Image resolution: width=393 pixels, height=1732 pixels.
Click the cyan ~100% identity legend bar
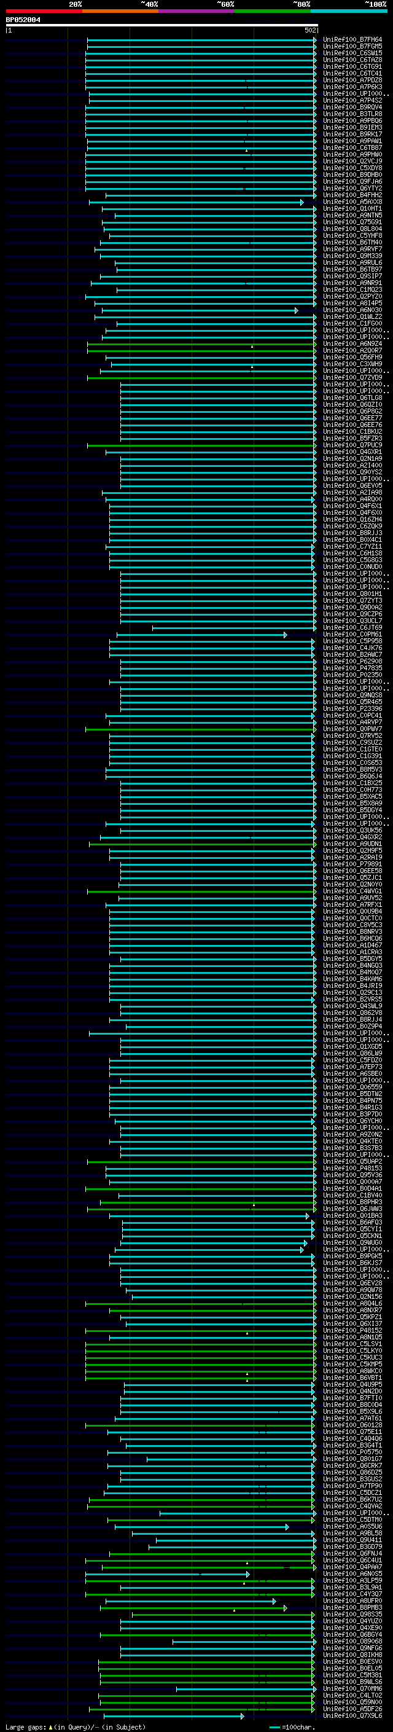pyautogui.click(x=349, y=11)
